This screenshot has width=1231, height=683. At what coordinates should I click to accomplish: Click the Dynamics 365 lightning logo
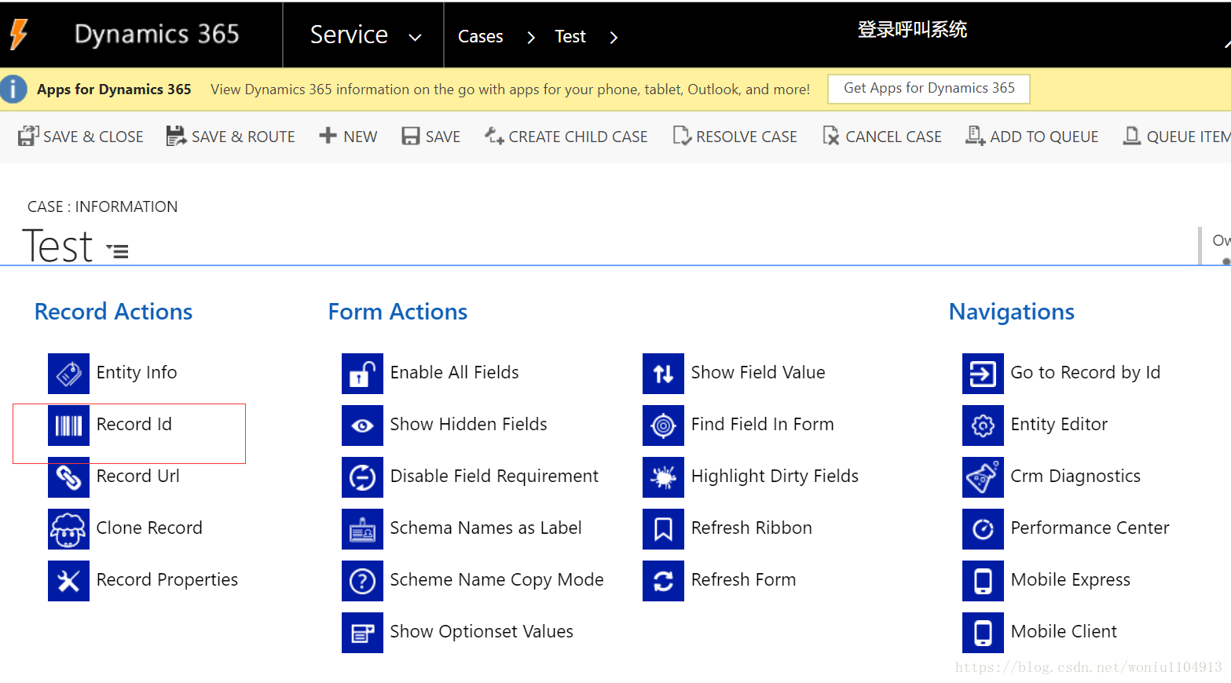point(19,35)
